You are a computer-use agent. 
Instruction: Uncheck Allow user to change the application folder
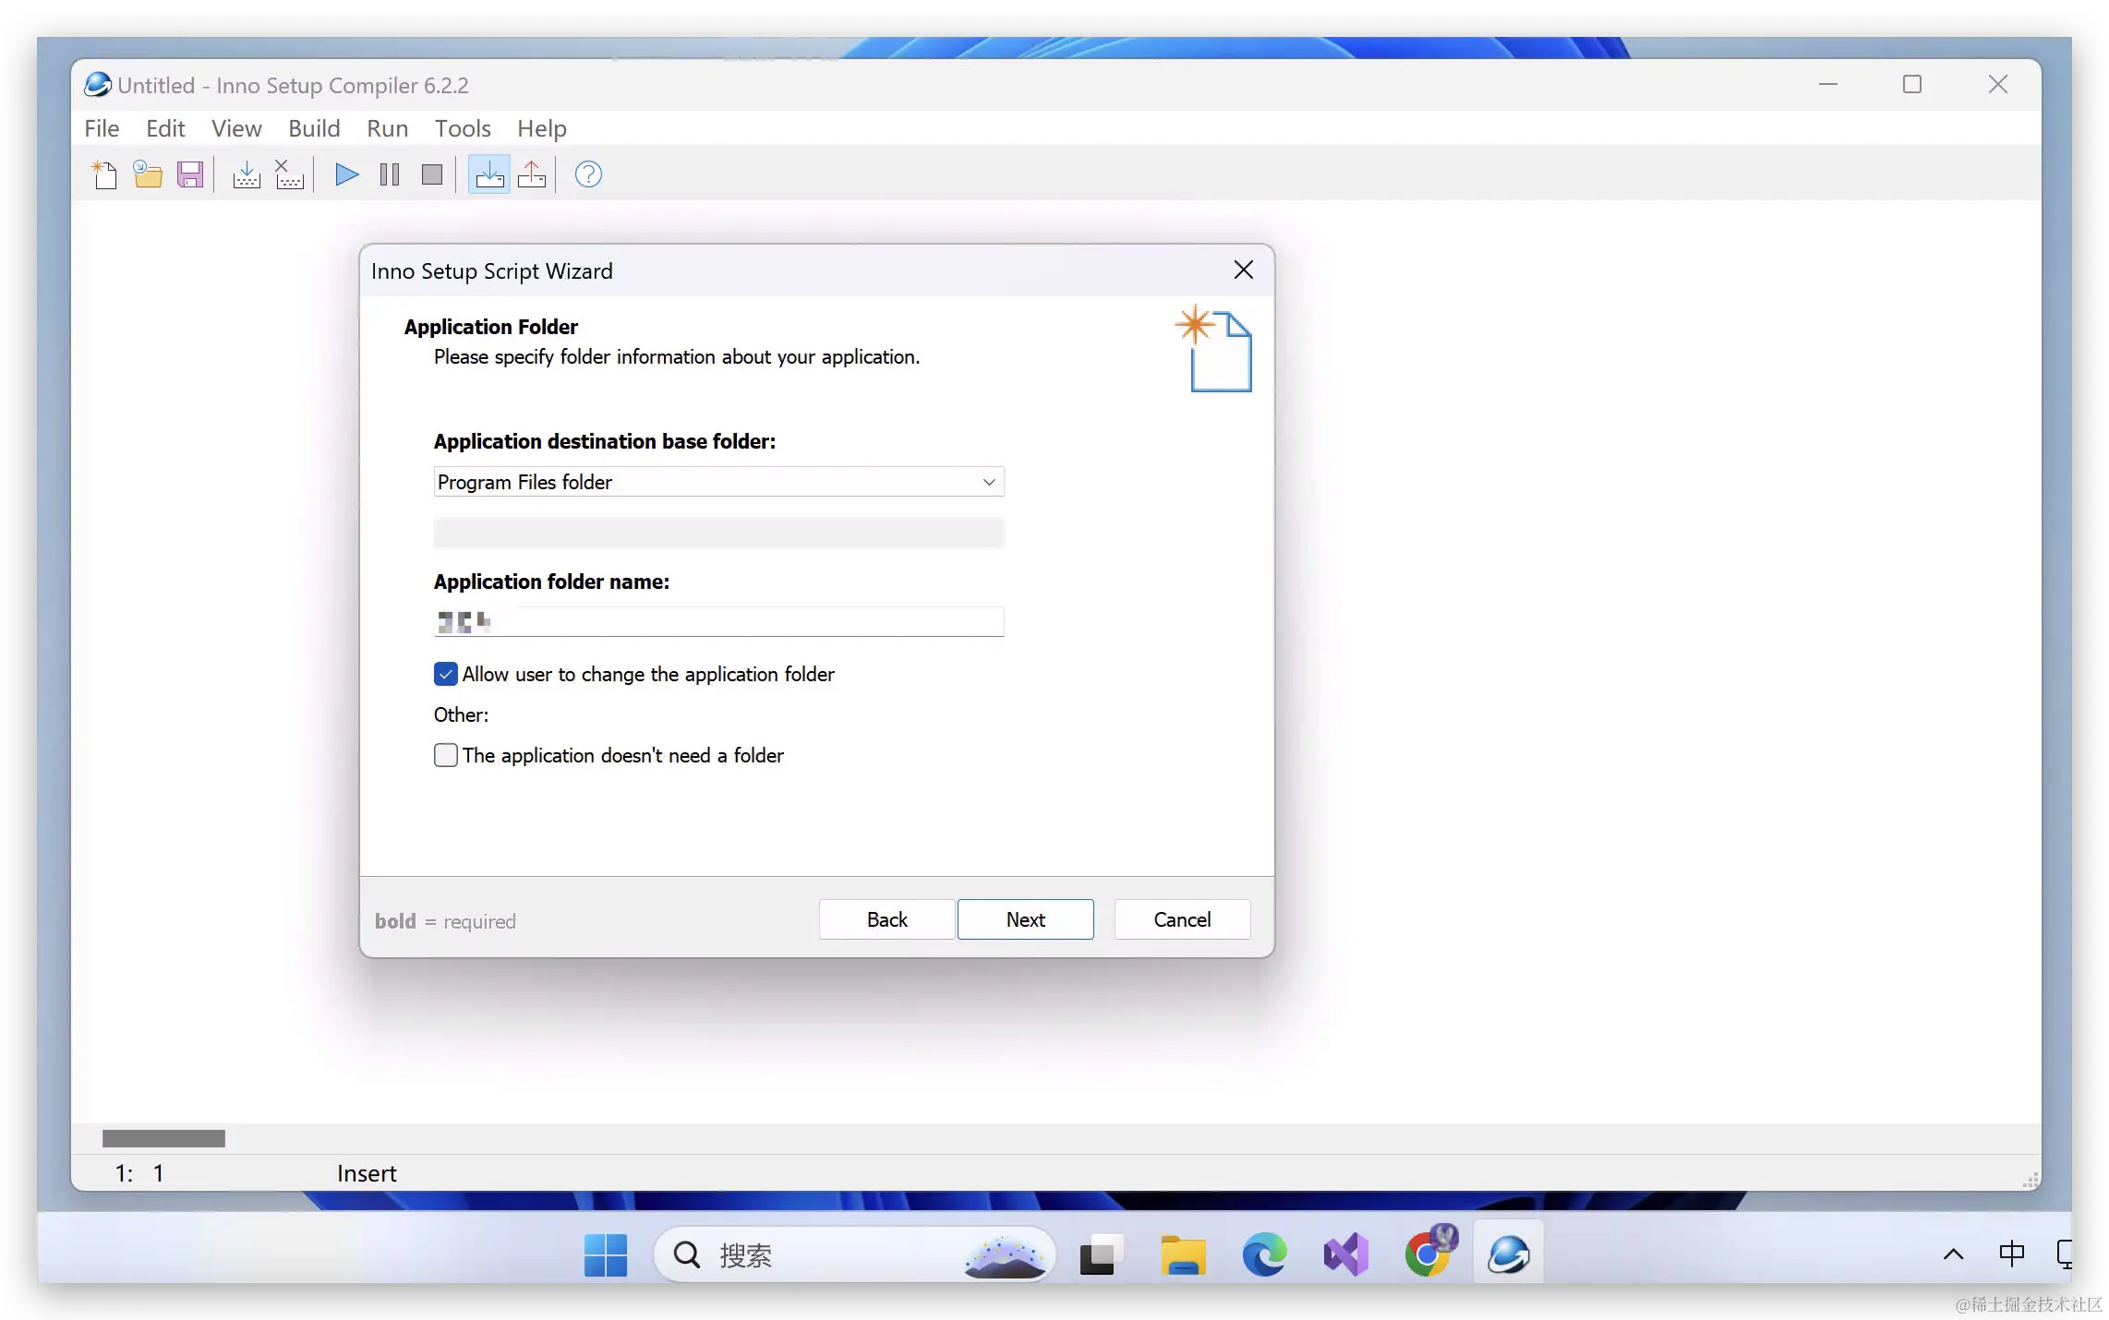pyautogui.click(x=446, y=674)
